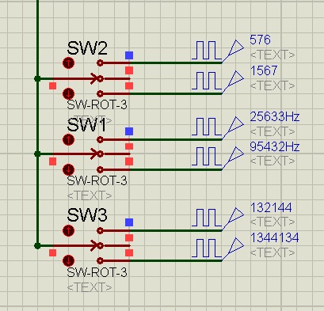Click the blue marker square above SW3 pins
This screenshot has width=324, height=311.
(129, 222)
